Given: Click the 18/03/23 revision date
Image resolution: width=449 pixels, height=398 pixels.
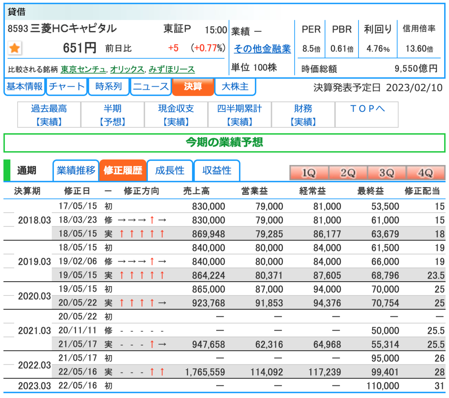Looking at the screenshot, I should click(78, 220).
